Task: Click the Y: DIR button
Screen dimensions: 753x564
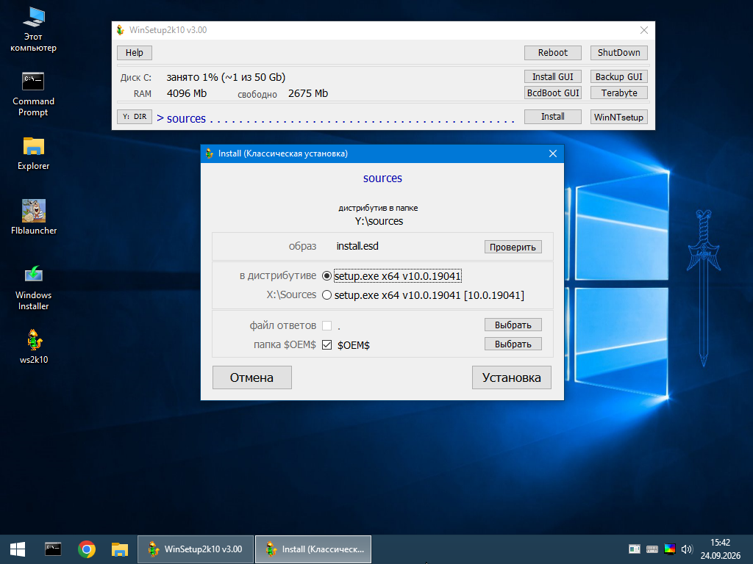Action: pyautogui.click(x=135, y=117)
